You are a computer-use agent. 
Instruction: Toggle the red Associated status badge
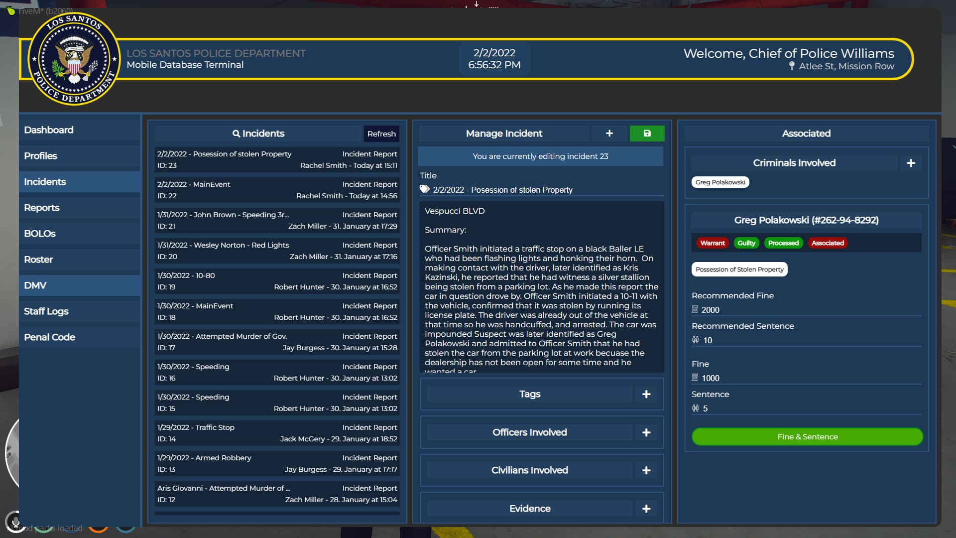coord(827,243)
